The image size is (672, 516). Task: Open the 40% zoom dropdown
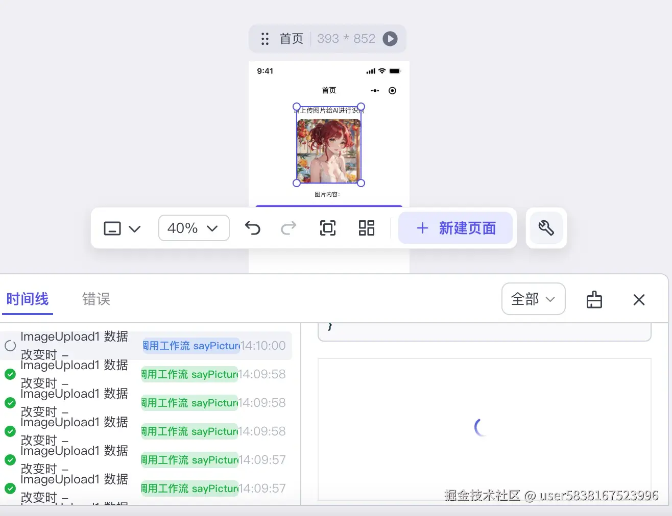point(194,228)
